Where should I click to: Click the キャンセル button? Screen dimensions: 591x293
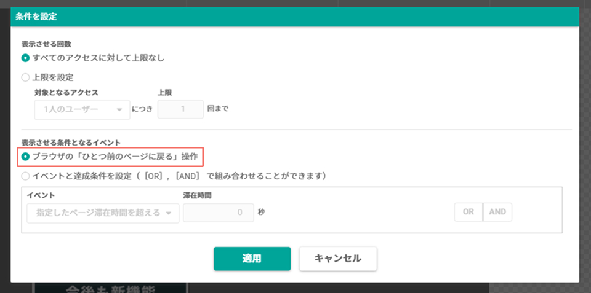click(338, 259)
